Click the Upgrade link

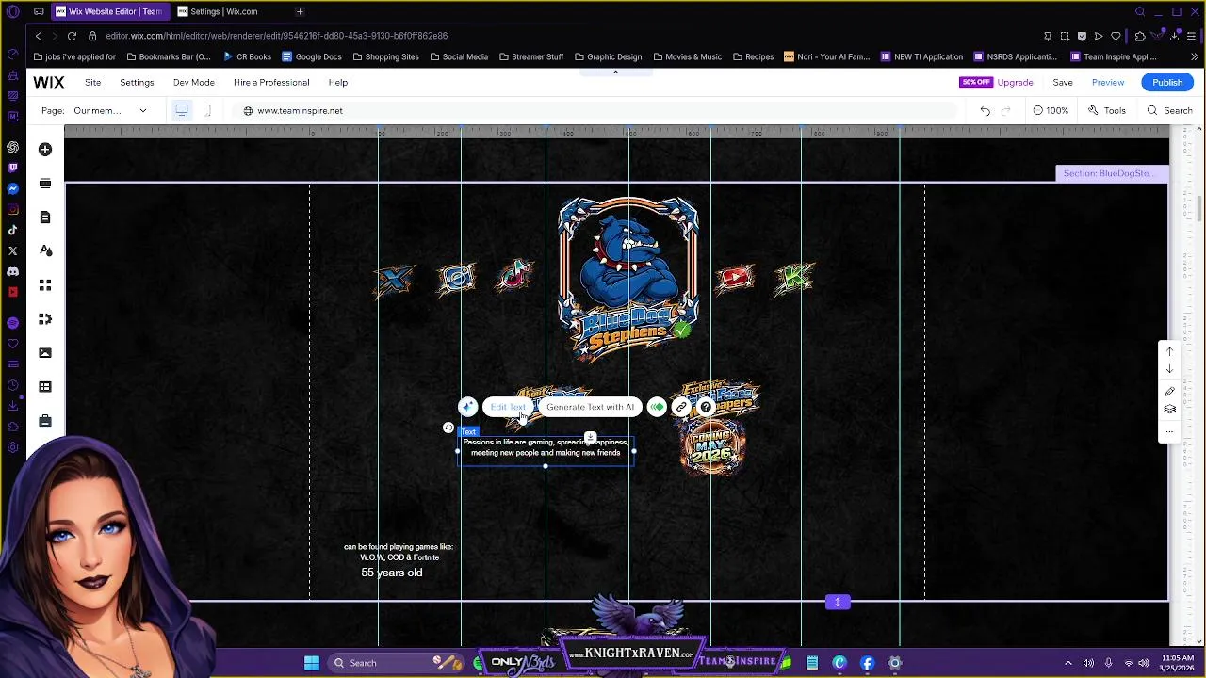click(x=1015, y=83)
